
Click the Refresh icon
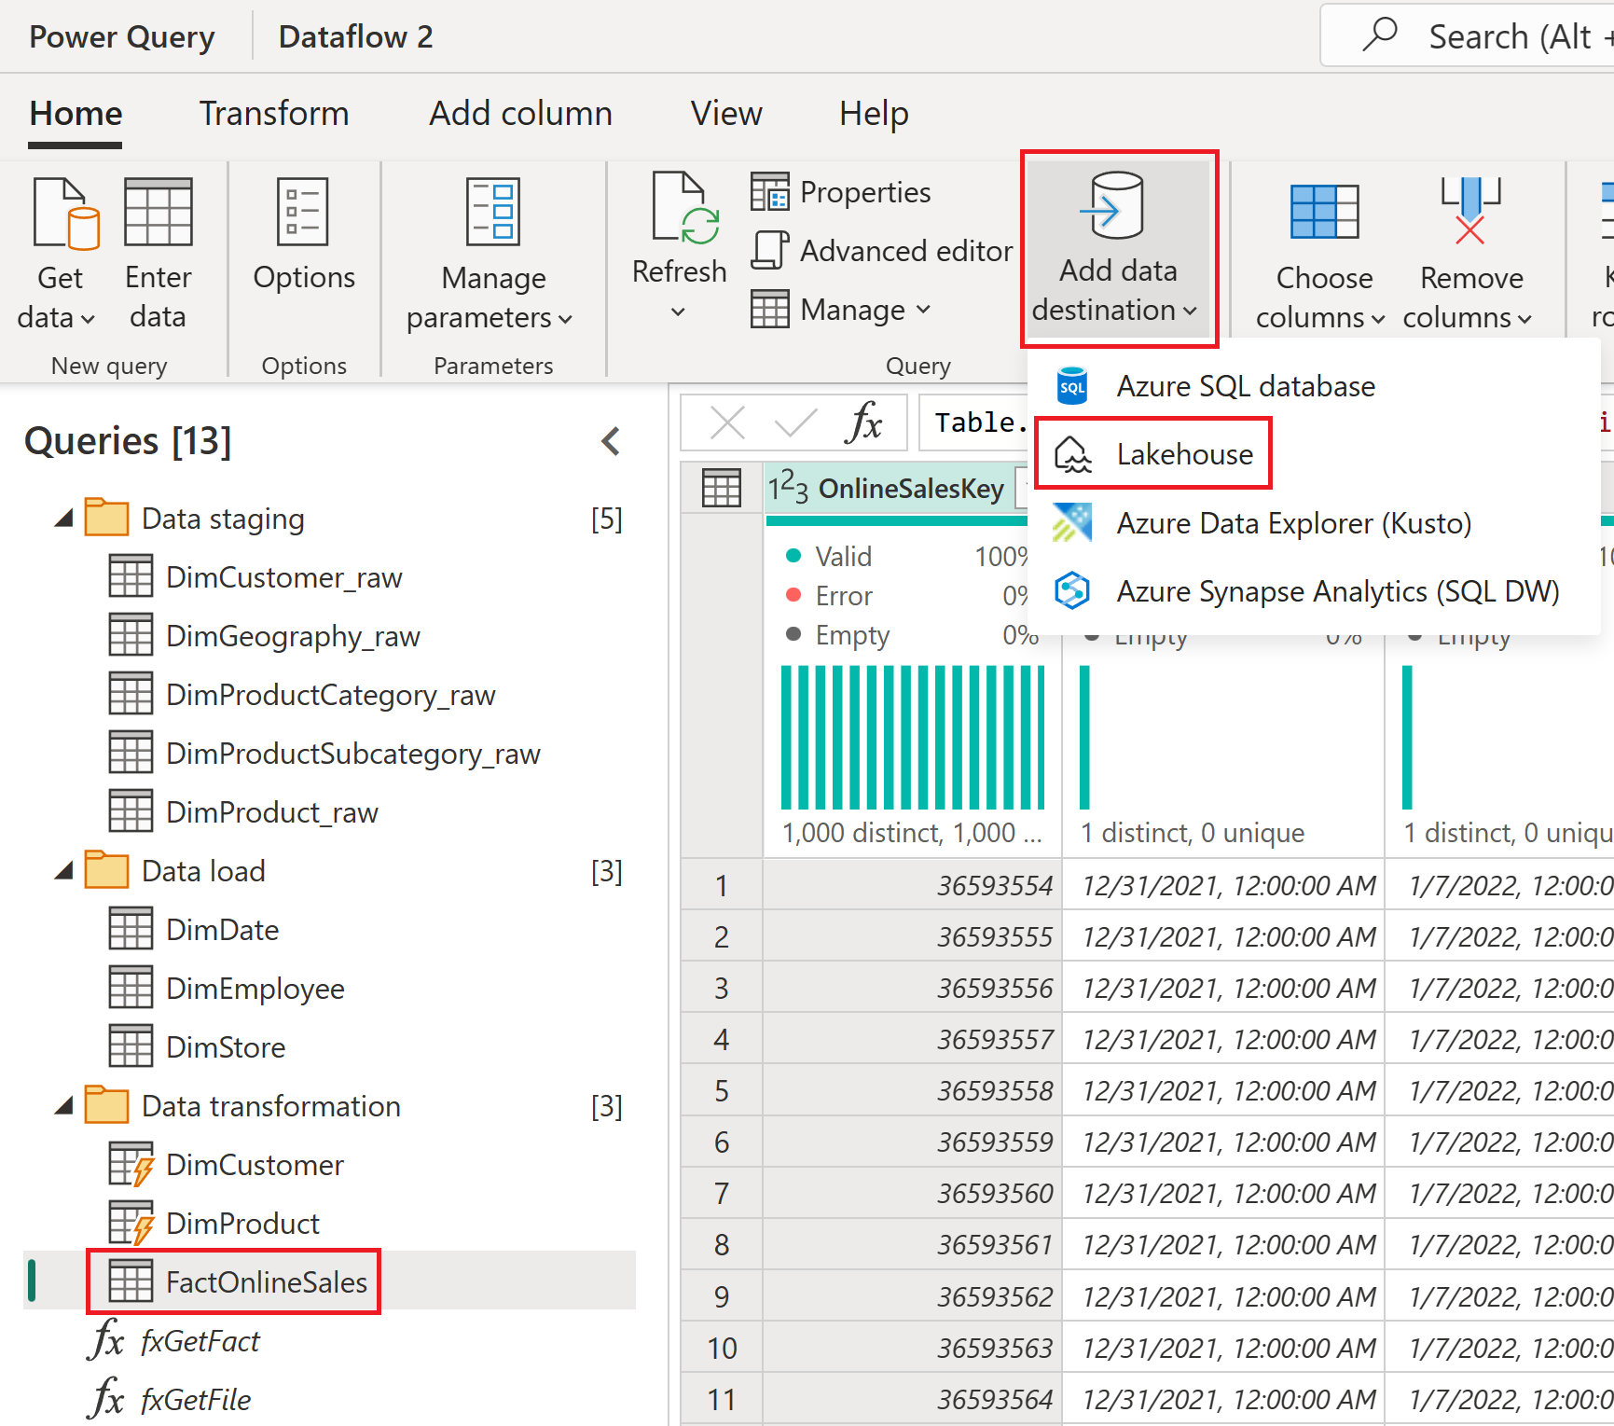pyautogui.click(x=686, y=209)
